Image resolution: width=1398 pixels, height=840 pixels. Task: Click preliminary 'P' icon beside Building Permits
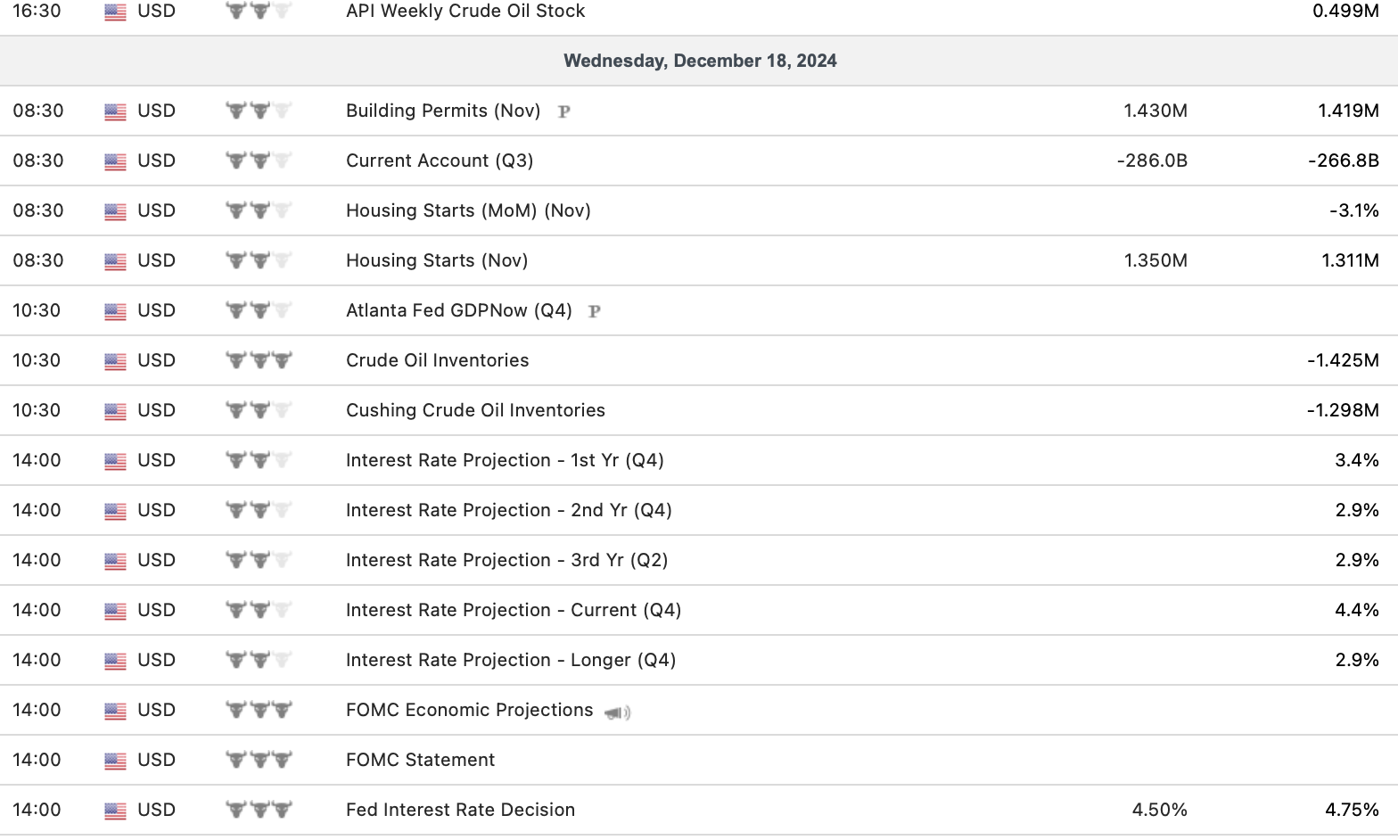(x=563, y=111)
